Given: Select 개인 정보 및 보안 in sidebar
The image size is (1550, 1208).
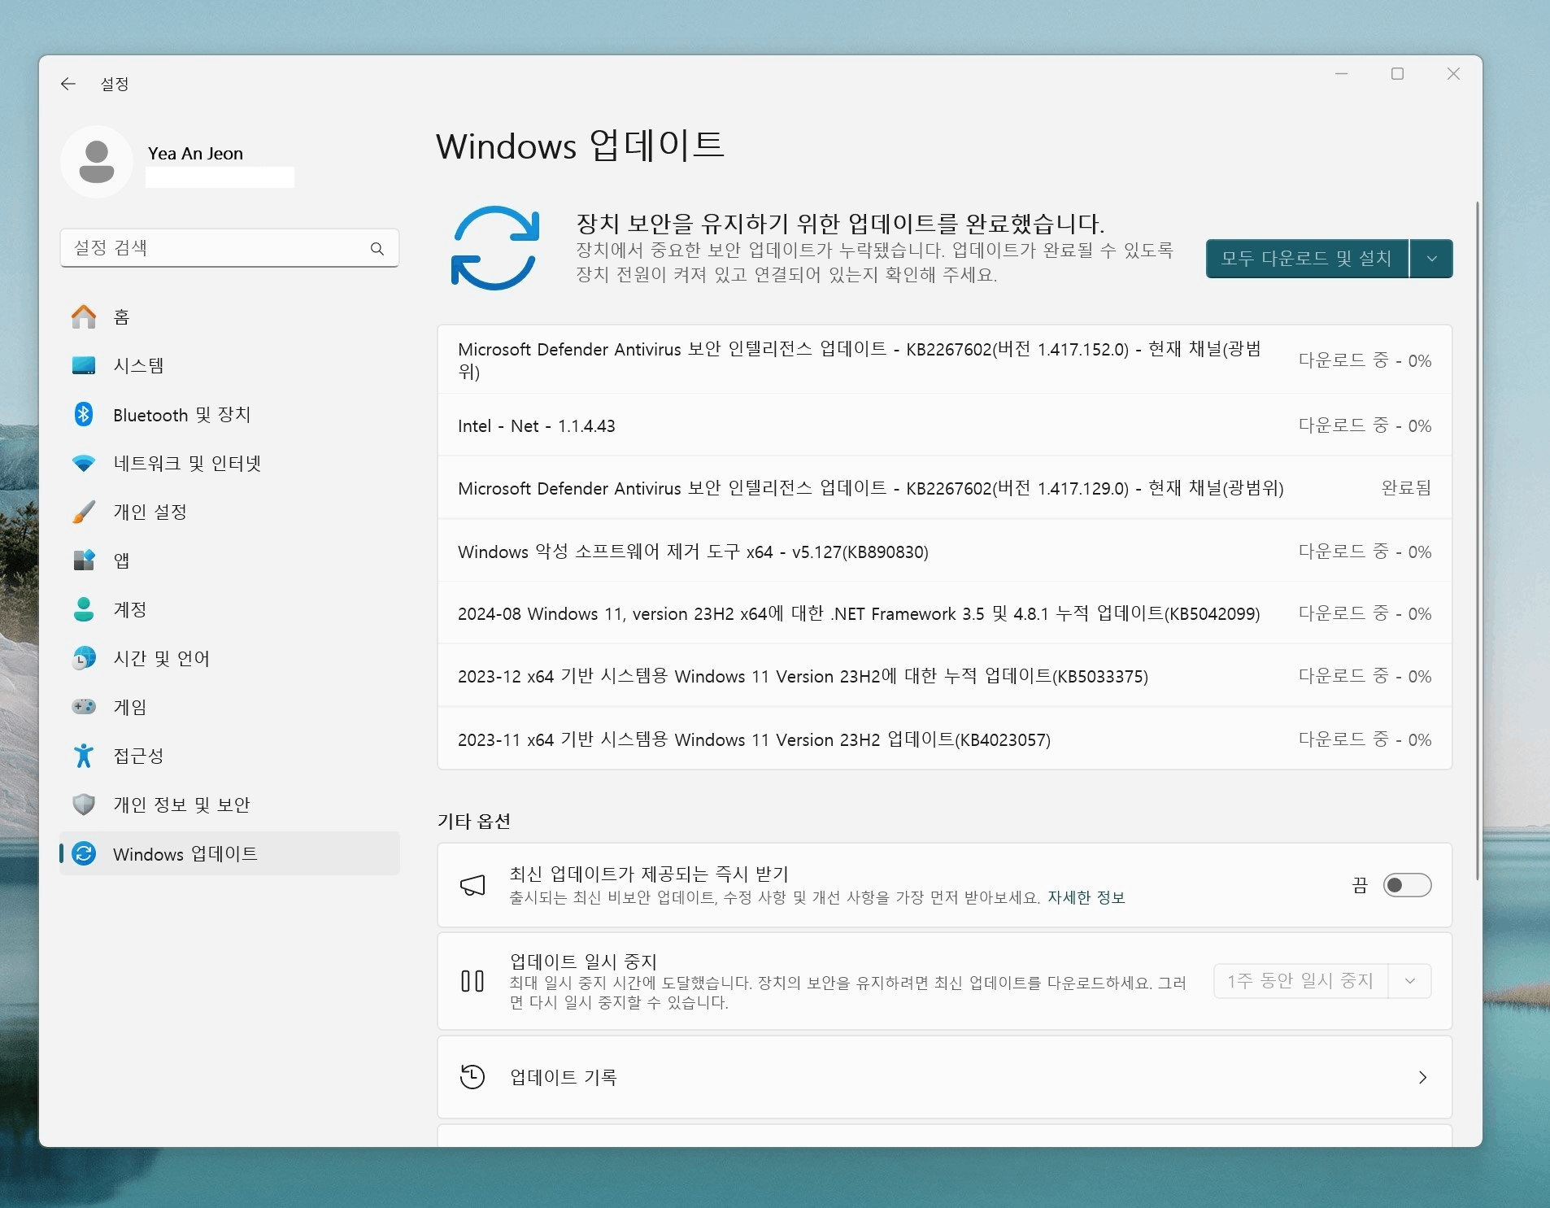Looking at the screenshot, I should coord(229,805).
